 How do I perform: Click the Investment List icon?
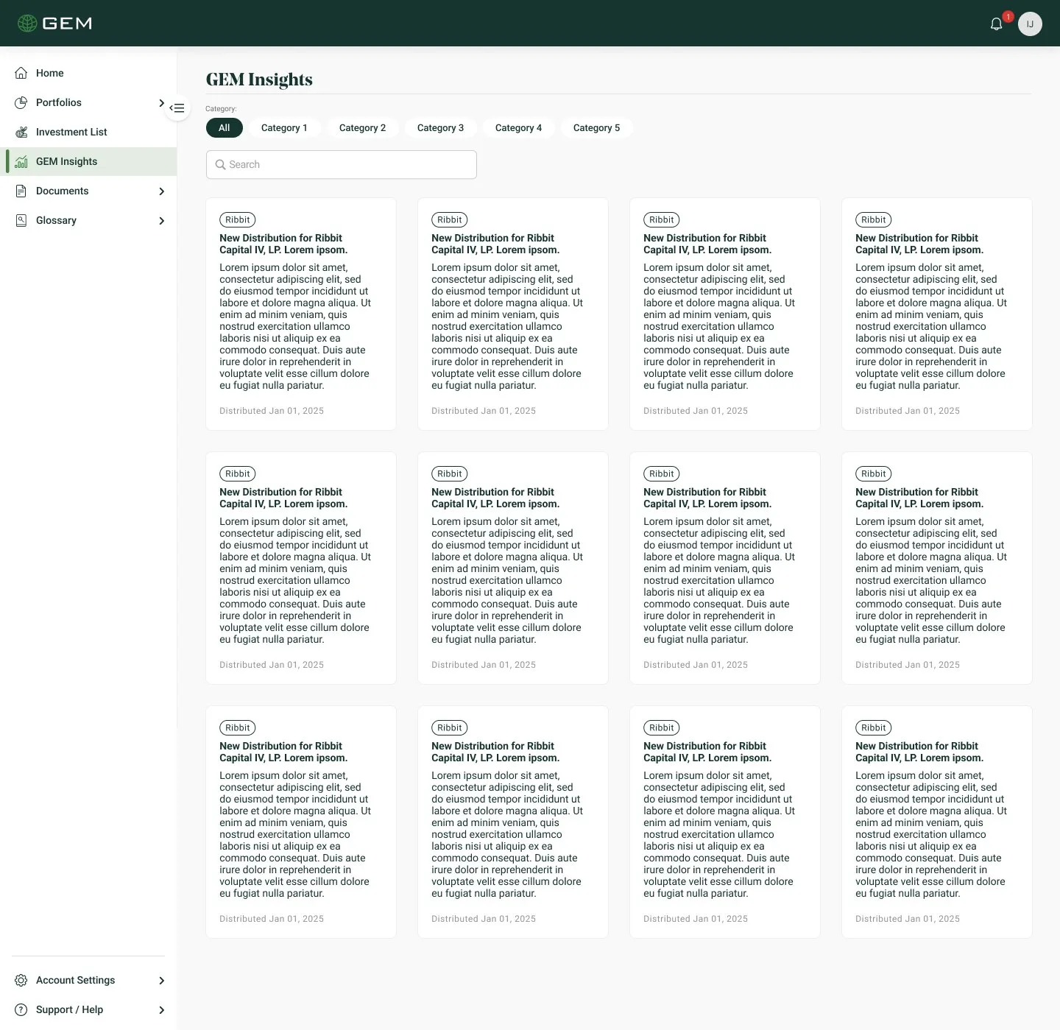(x=21, y=132)
